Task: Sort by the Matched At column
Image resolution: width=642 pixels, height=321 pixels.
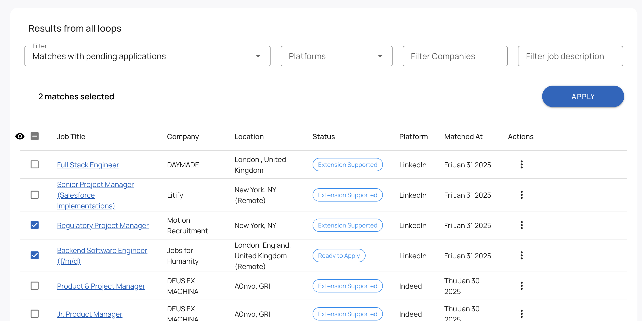Action: click(463, 137)
